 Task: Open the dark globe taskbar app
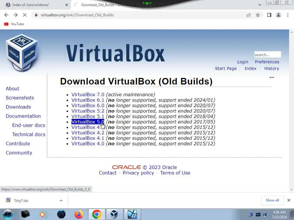click(x=61, y=214)
